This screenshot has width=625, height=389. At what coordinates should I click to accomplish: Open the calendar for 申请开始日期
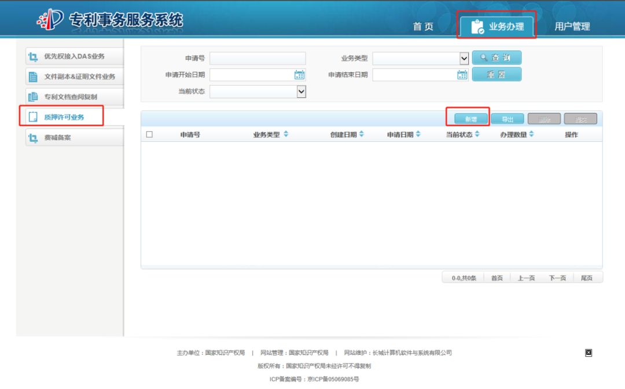[299, 75]
